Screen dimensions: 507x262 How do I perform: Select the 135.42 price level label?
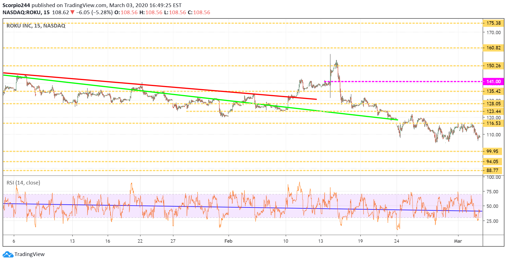494,91
